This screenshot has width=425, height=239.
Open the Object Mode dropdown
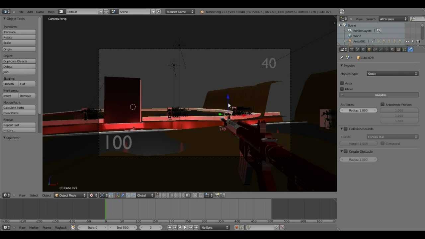(x=70, y=195)
